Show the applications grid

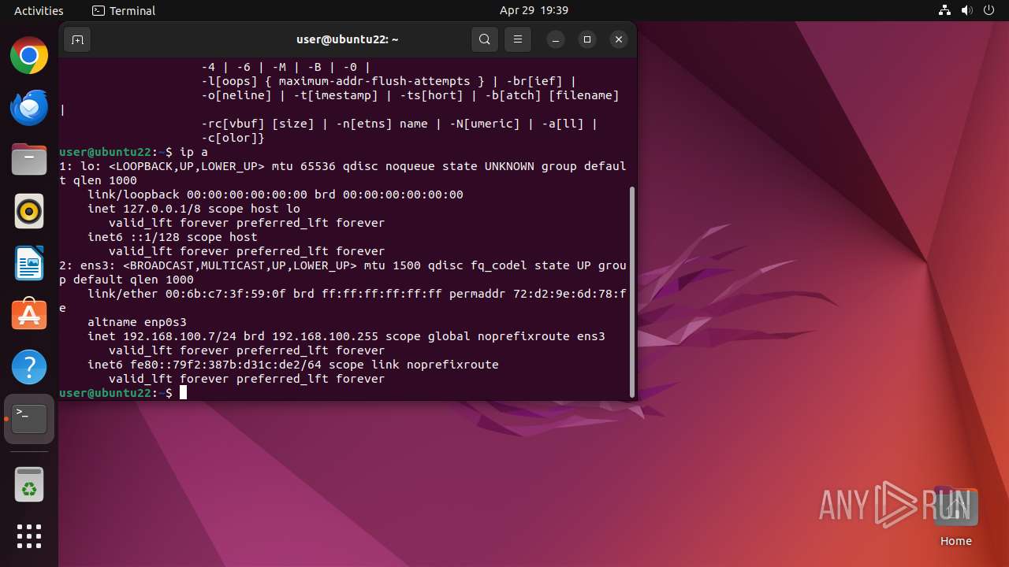pyautogui.click(x=29, y=536)
